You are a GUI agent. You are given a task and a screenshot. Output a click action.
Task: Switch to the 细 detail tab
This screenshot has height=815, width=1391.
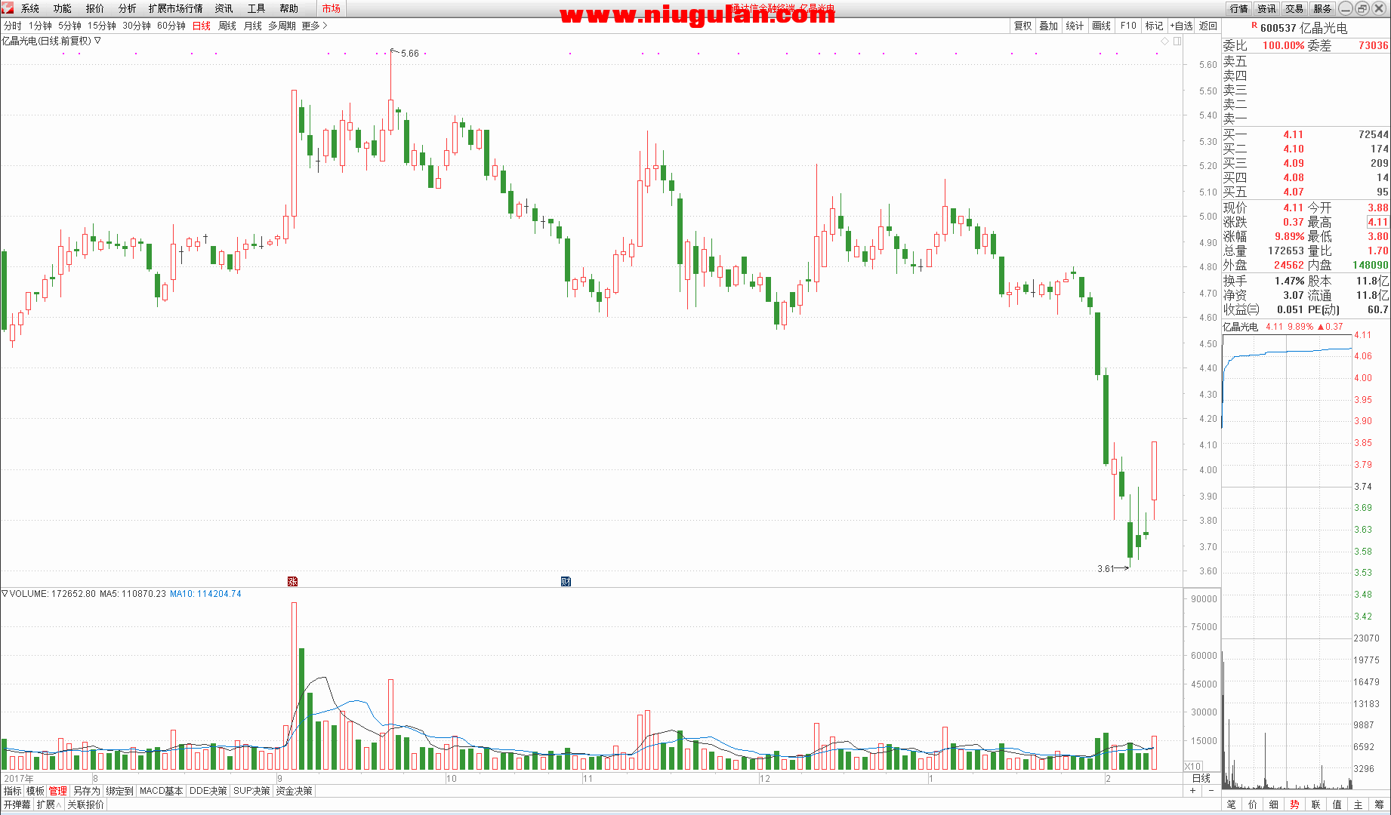coord(1274,804)
